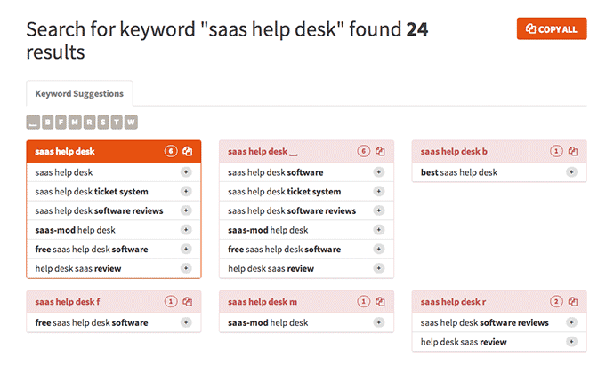This screenshot has width=614, height=373.
Task: Add 'free saas help desk software' in underscore card
Action: (x=379, y=249)
